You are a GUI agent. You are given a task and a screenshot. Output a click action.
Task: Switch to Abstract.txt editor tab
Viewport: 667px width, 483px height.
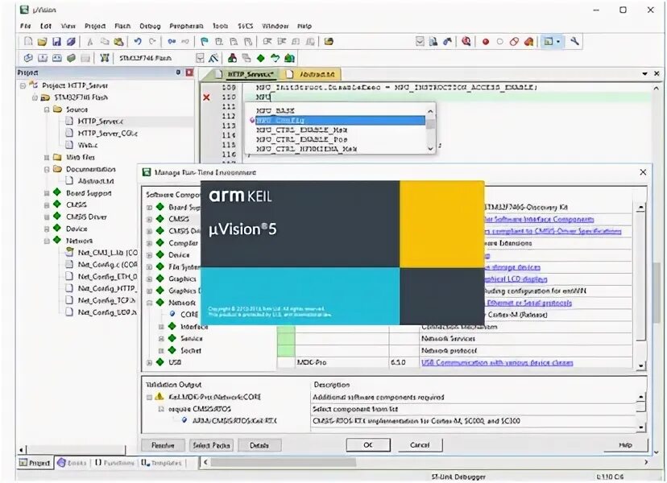313,74
